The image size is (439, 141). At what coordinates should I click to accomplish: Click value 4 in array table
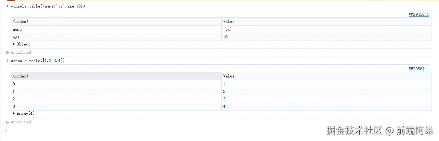(x=326, y=106)
